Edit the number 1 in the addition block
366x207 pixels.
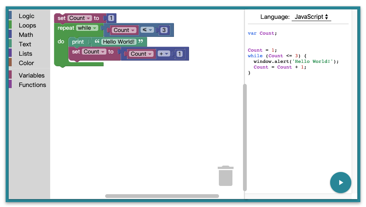pos(179,54)
